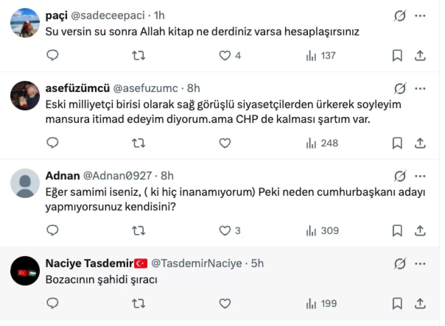This screenshot has width=445, height=326.
Task: Retweet Naciye Tasdemir's post
Action: 139,304
